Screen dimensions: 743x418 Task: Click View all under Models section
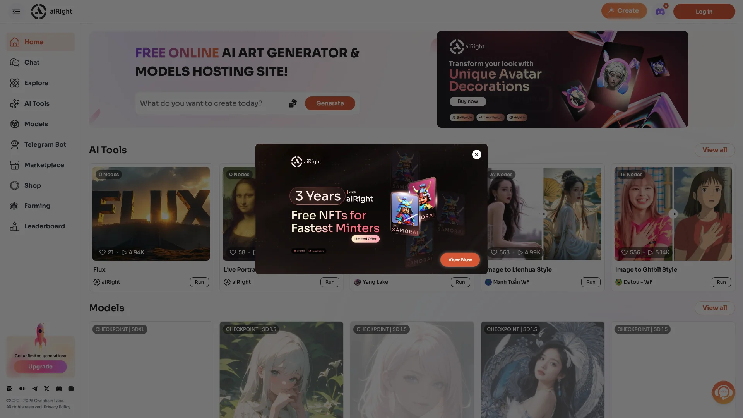715,308
